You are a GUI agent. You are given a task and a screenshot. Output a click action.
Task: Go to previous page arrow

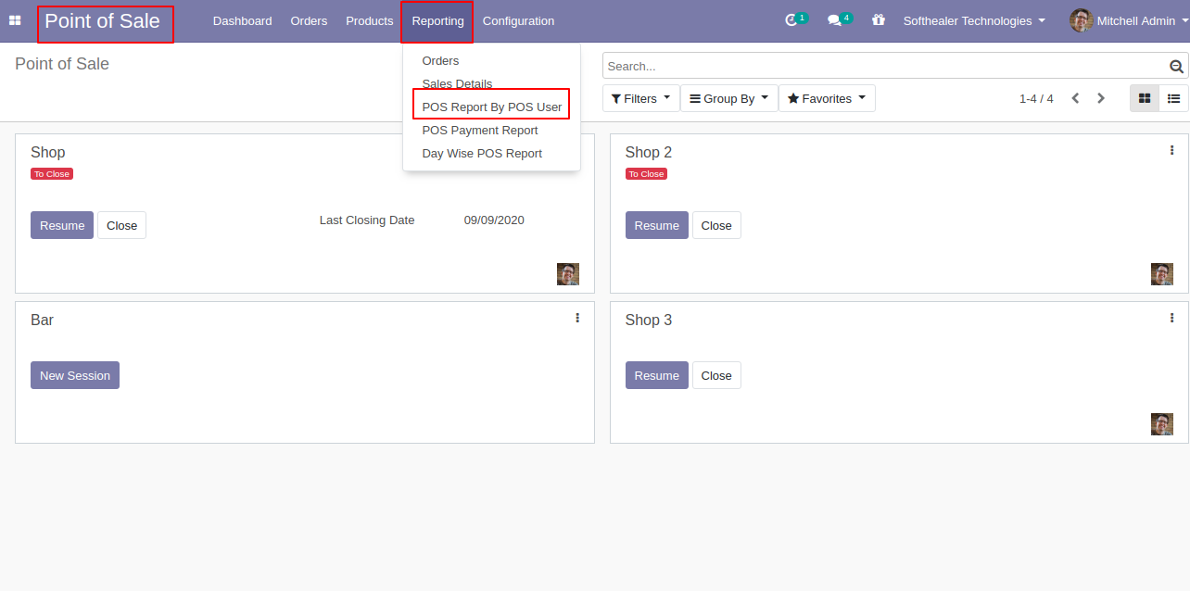[1075, 98]
